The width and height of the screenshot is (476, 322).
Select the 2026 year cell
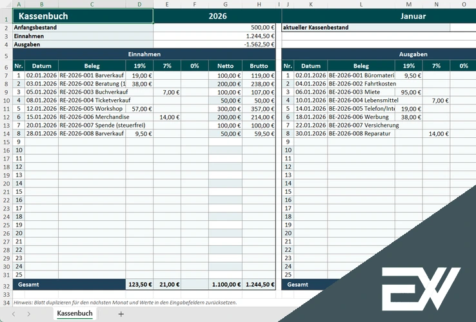pyautogui.click(x=217, y=16)
